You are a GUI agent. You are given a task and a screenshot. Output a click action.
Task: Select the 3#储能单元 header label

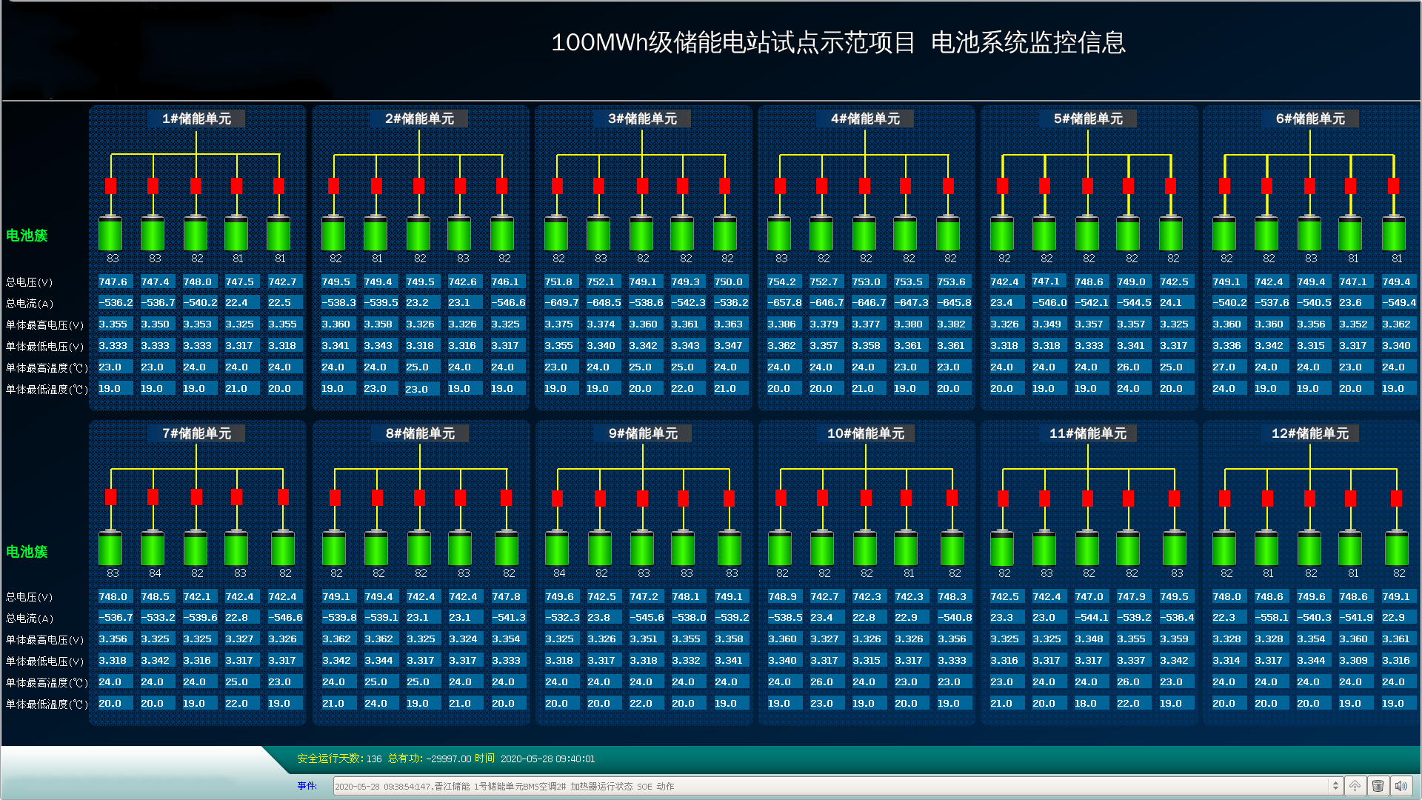(642, 119)
